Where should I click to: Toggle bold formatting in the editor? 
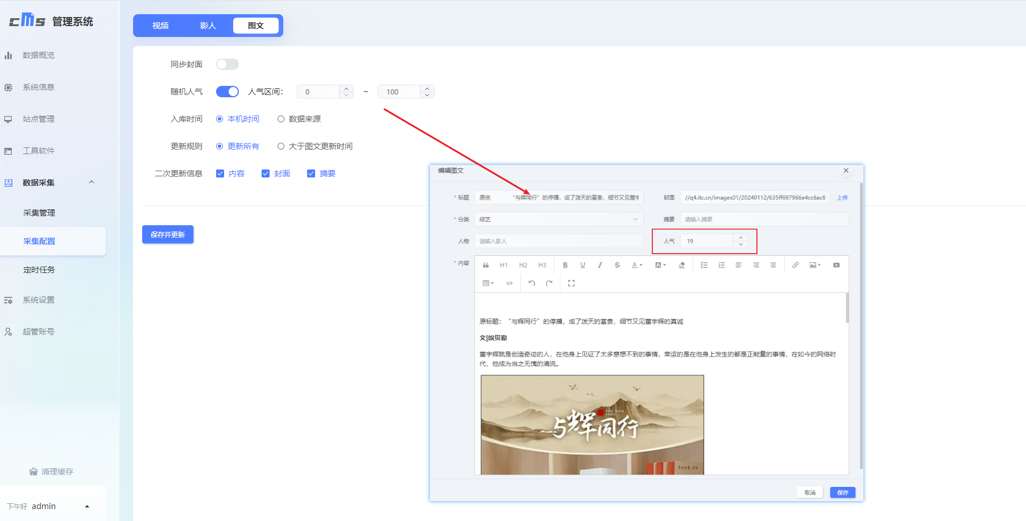click(565, 265)
